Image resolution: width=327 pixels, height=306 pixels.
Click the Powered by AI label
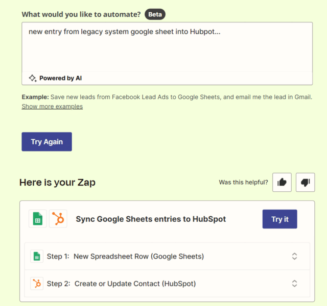[60, 78]
